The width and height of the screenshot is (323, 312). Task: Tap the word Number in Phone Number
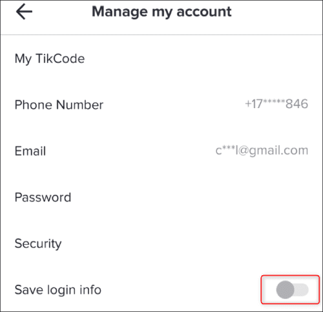click(79, 105)
